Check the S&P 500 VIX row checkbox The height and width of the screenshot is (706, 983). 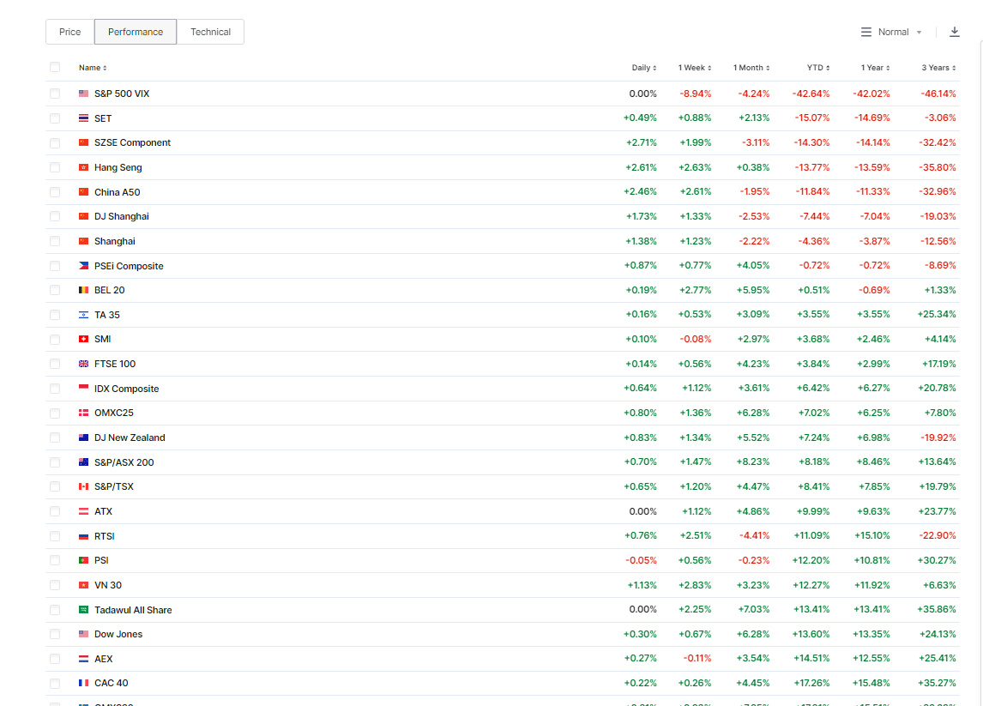(55, 94)
